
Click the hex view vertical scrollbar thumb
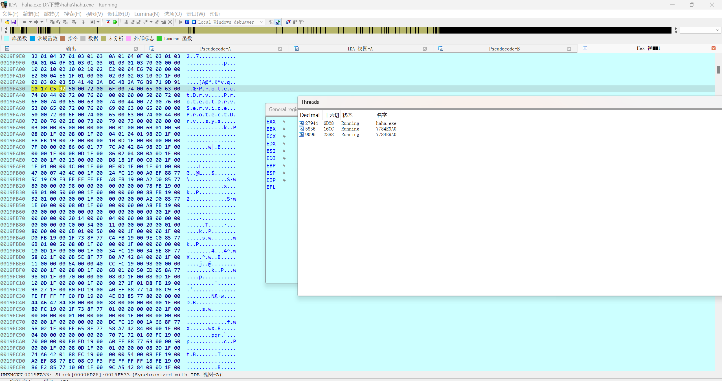click(x=718, y=69)
